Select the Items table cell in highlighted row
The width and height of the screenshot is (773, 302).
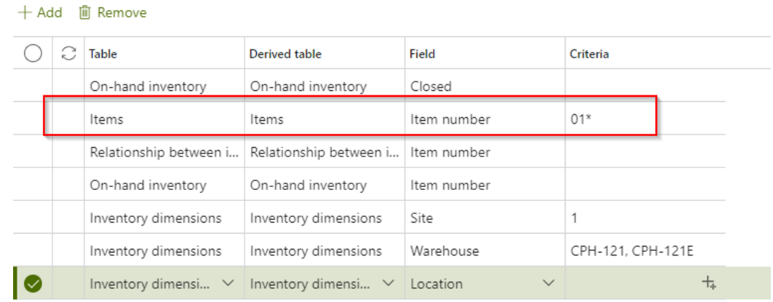tap(106, 119)
